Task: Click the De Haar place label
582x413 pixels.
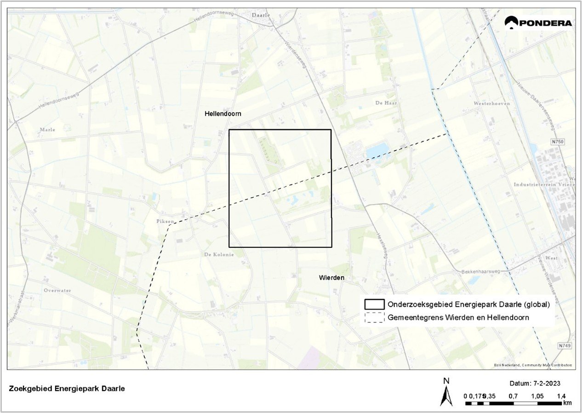Action: point(385,103)
